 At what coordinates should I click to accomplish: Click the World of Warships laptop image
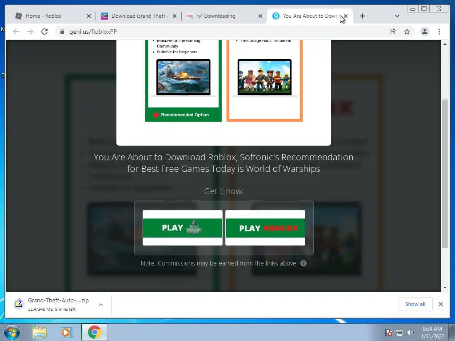tap(184, 78)
